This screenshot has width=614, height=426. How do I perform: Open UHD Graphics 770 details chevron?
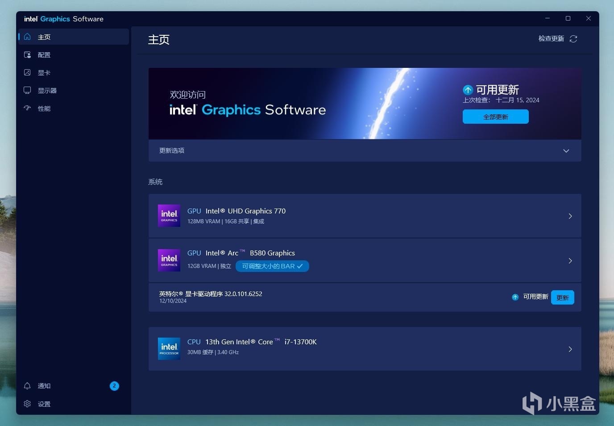570,216
